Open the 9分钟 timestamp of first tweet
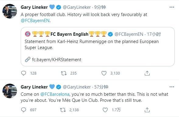The height and width of the screenshot is (117, 179). click(100, 7)
